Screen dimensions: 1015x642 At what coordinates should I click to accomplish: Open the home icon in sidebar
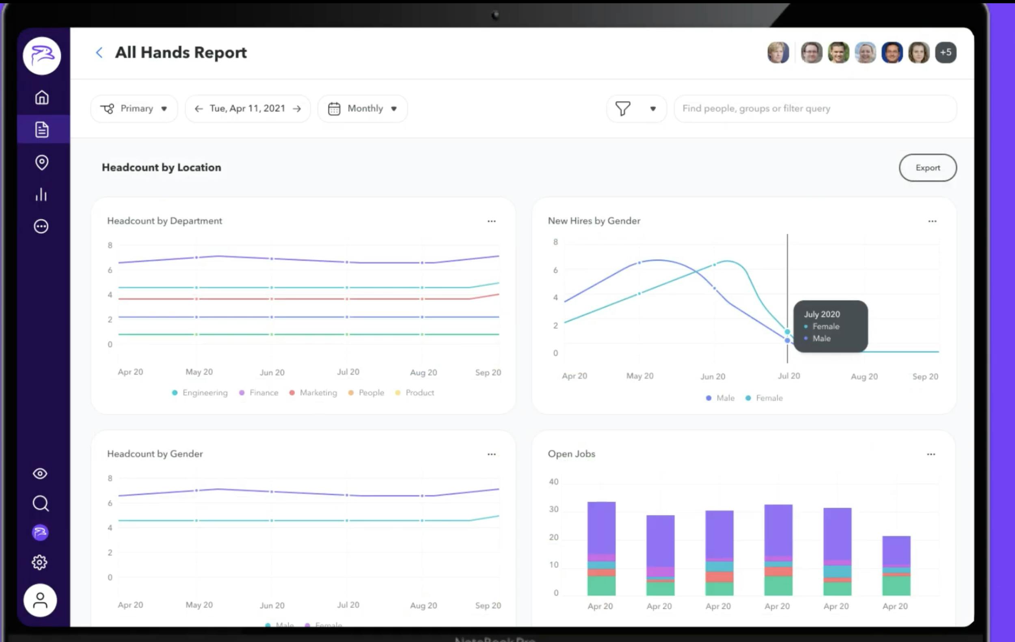pos(42,97)
